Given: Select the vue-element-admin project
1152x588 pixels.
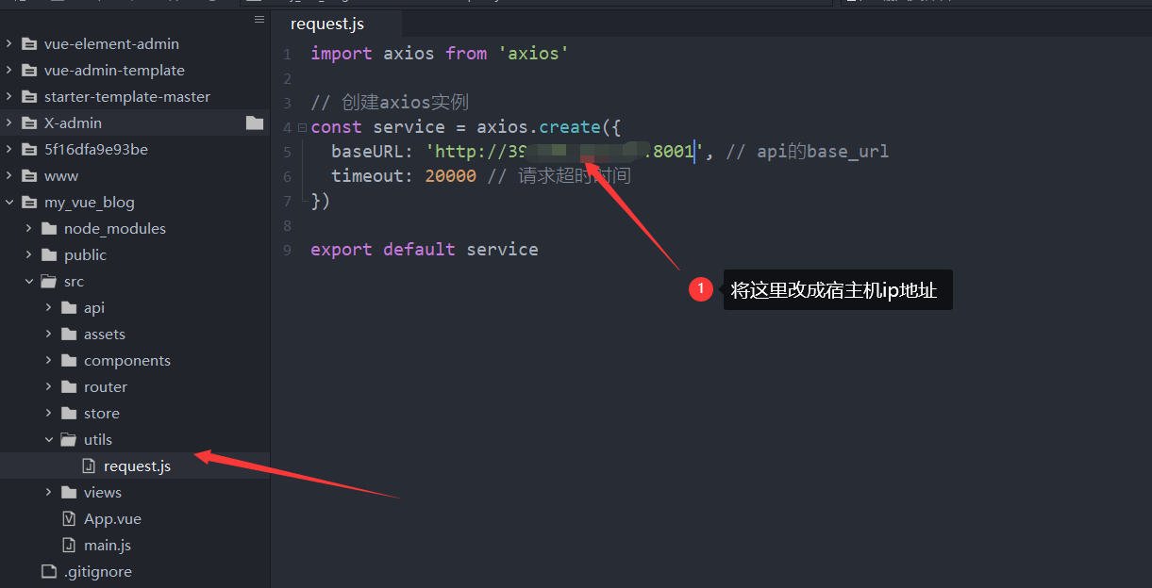Looking at the screenshot, I should click(x=113, y=43).
